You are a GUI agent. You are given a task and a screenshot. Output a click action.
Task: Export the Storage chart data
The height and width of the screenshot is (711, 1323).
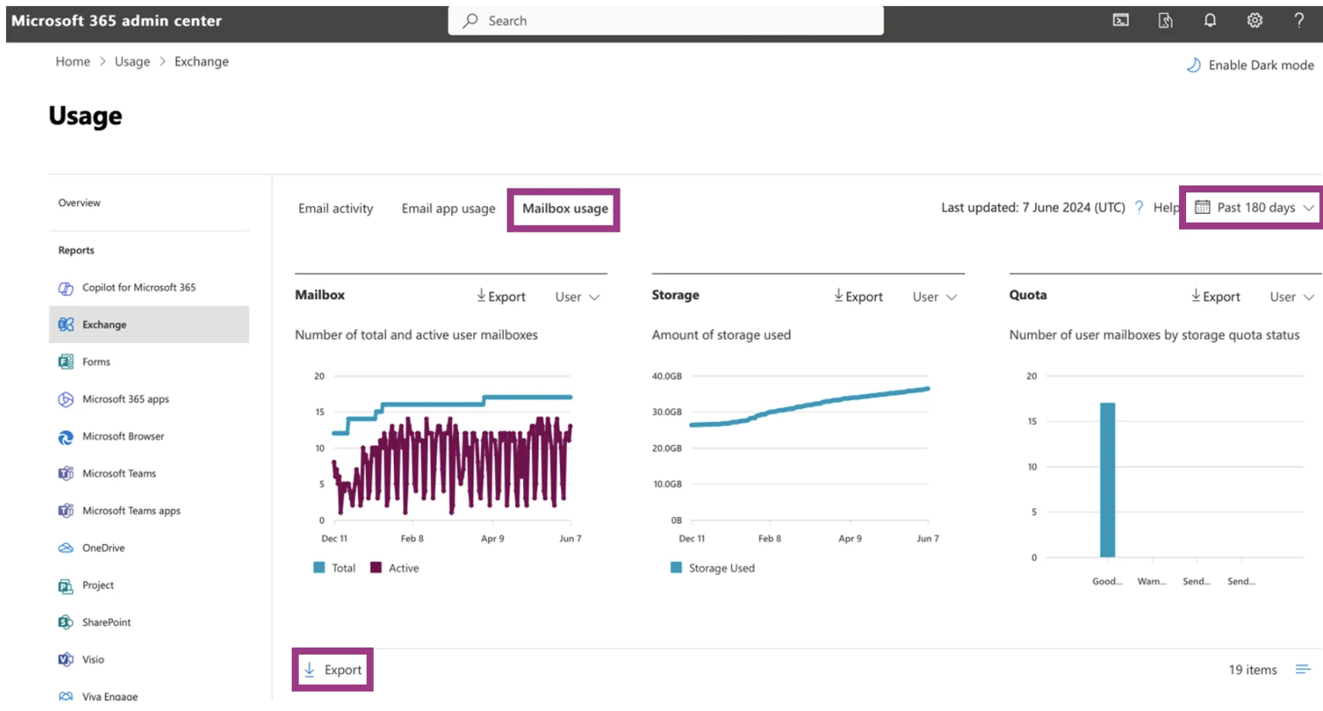tap(858, 296)
